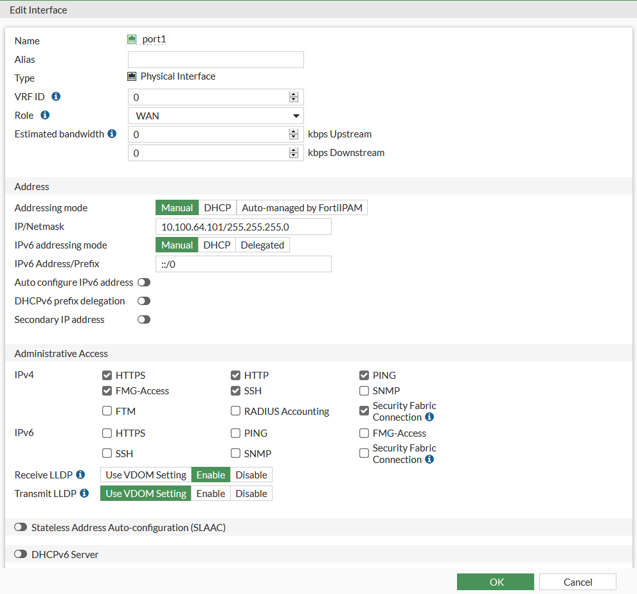Image resolution: width=637 pixels, height=594 pixels.
Task: Expand the DHCPv6 Server section
Action: (x=20, y=554)
